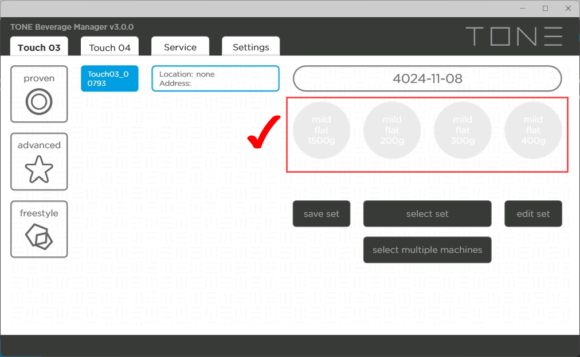Choose the mild flat 200g recipe
Image resolution: width=580 pixels, height=357 pixels.
pyautogui.click(x=392, y=130)
